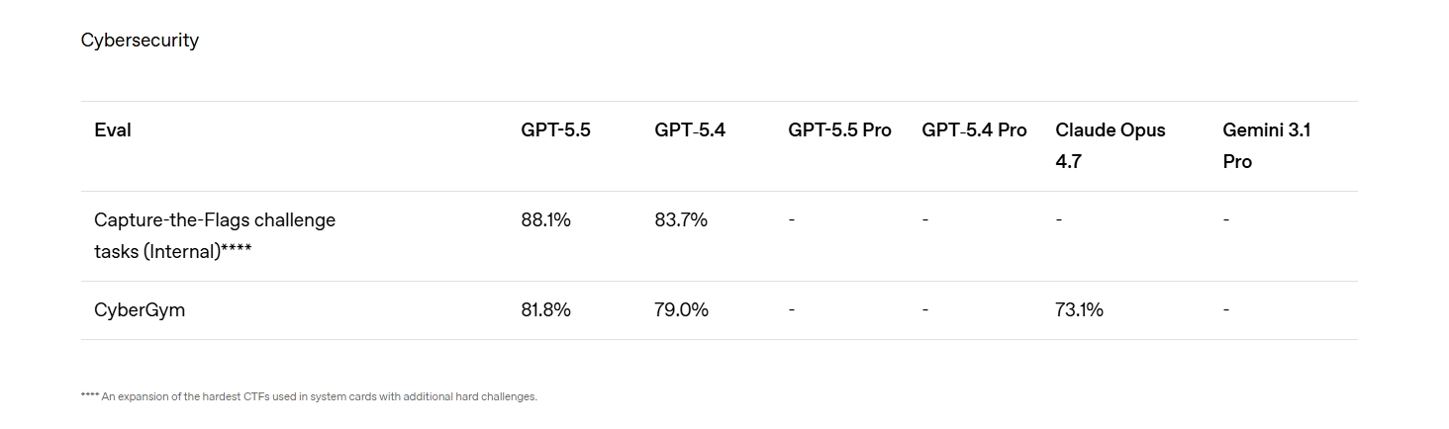The width and height of the screenshot is (1449, 429).
Task: Select the GPT-5.4 Pro column header
Action: (974, 130)
